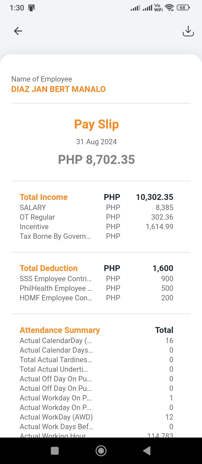202x464 pixels.
Task: Open the Attendance Summary section heading
Action: pyautogui.click(x=60, y=330)
